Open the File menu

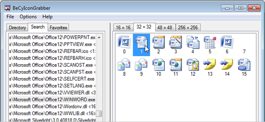pos(10,16)
